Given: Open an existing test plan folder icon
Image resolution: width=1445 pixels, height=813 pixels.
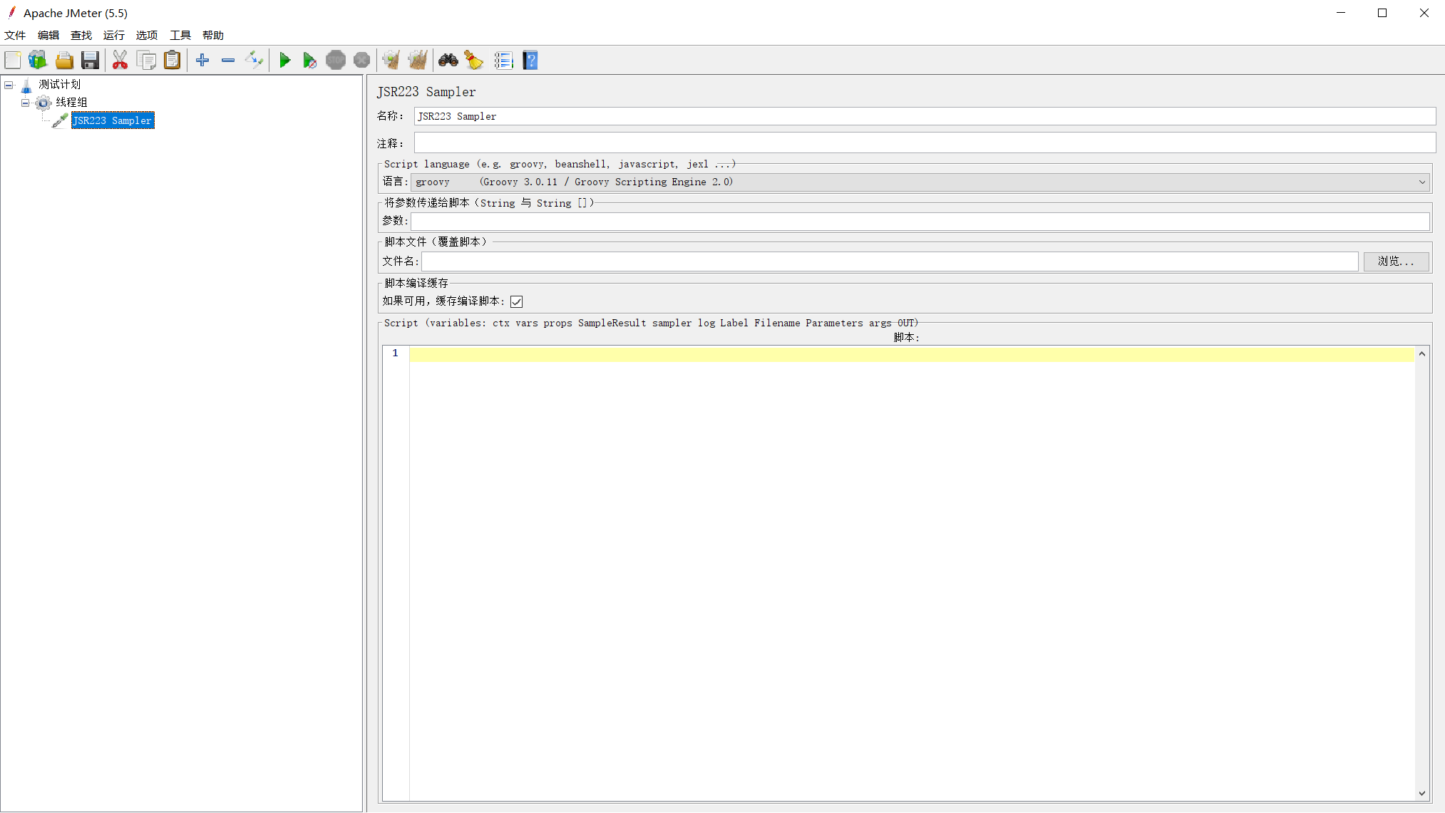Looking at the screenshot, I should click(x=64, y=61).
